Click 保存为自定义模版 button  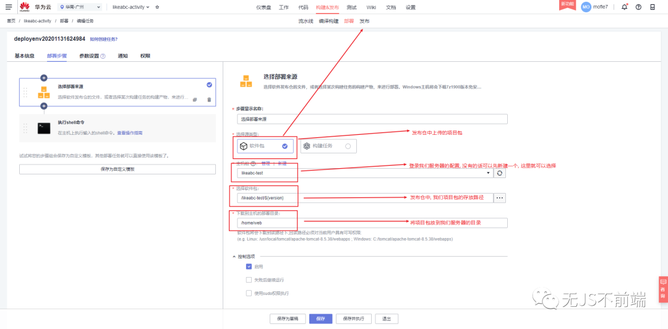(x=118, y=169)
